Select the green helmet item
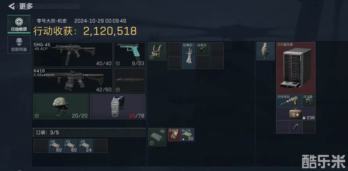This screenshot has width=348, height=171. [61, 107]
